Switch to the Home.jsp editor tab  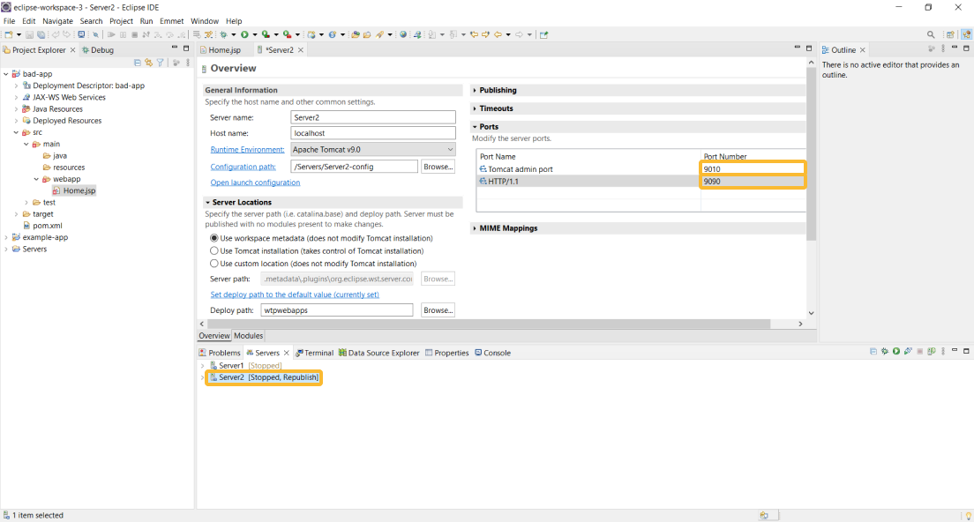click(224, 49)
